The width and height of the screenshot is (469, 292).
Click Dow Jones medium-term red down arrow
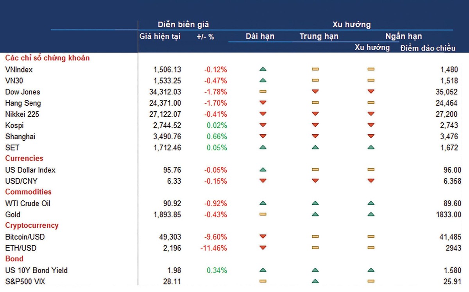pos(315,92)
